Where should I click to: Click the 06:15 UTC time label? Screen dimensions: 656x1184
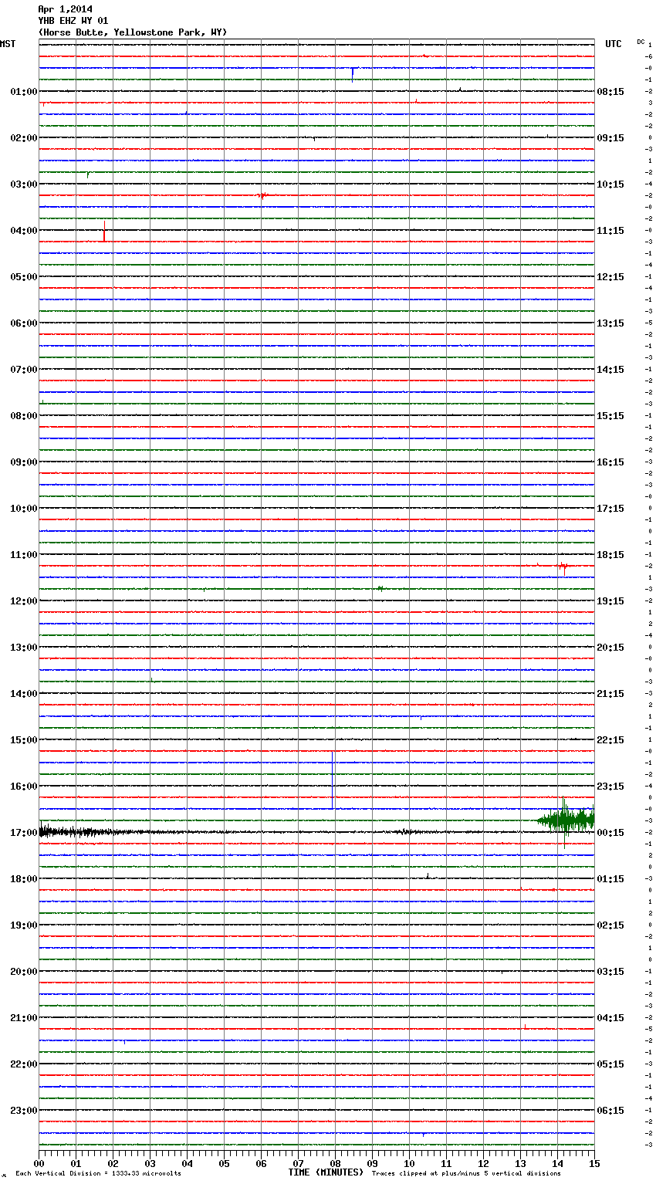(610, 1110)
